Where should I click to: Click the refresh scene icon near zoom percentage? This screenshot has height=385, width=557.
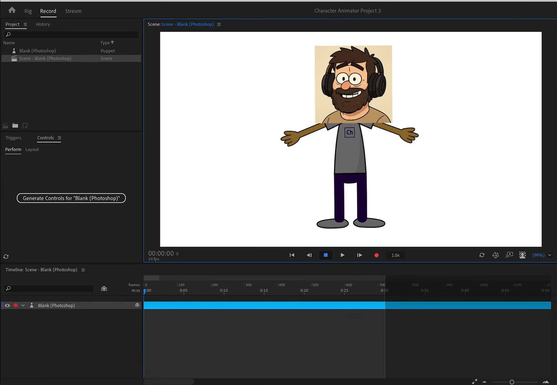(482, 255)
